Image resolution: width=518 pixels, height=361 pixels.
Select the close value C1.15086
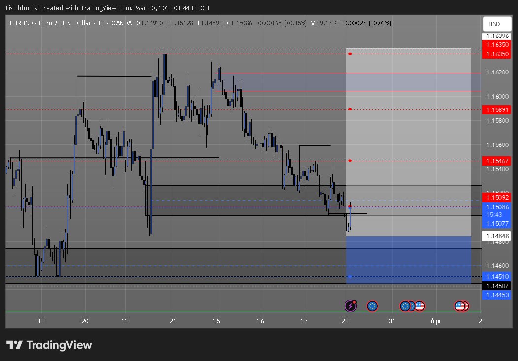pyautogui.click(x=240, y=23)
